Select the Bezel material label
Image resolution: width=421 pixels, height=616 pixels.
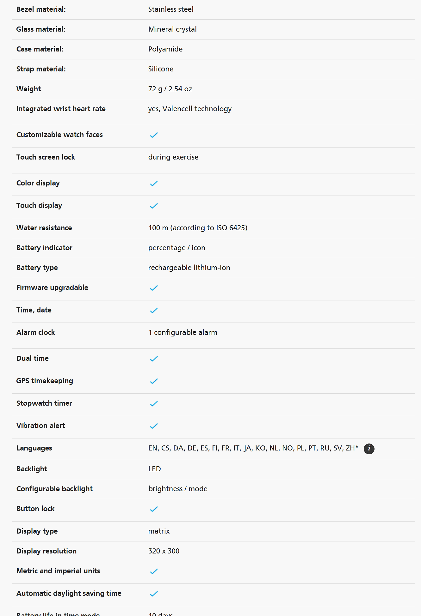(x=41, y=9)
